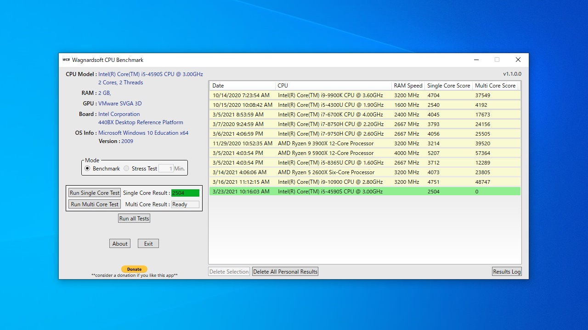The width and height of the screenshot is (588, 330).
Task: Click the RAM value 2 GB
Action: pyautogui.click(x=104, y=93)
